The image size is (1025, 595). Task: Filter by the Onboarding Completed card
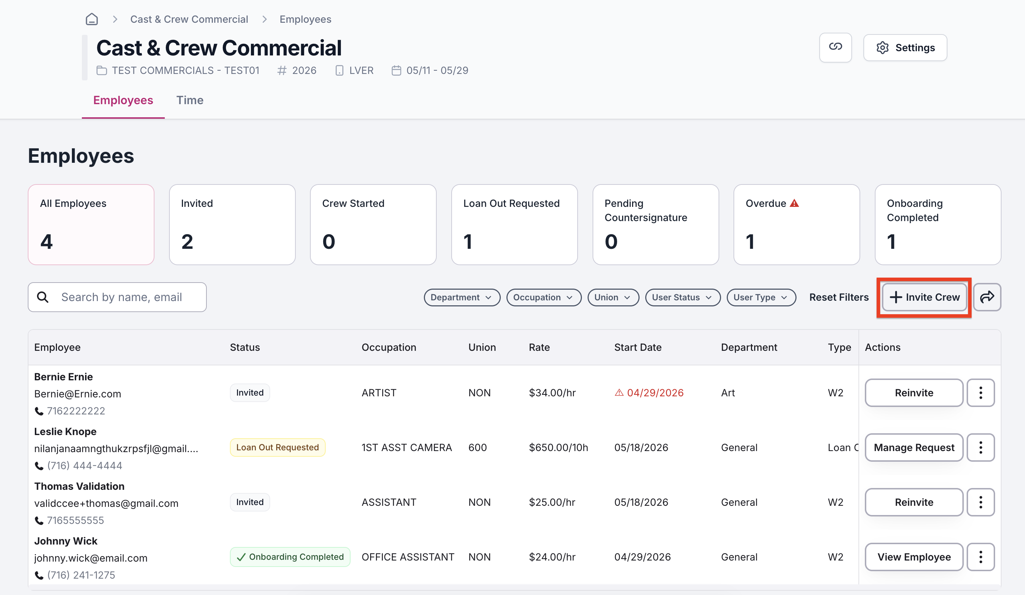(x=938, y=225)
